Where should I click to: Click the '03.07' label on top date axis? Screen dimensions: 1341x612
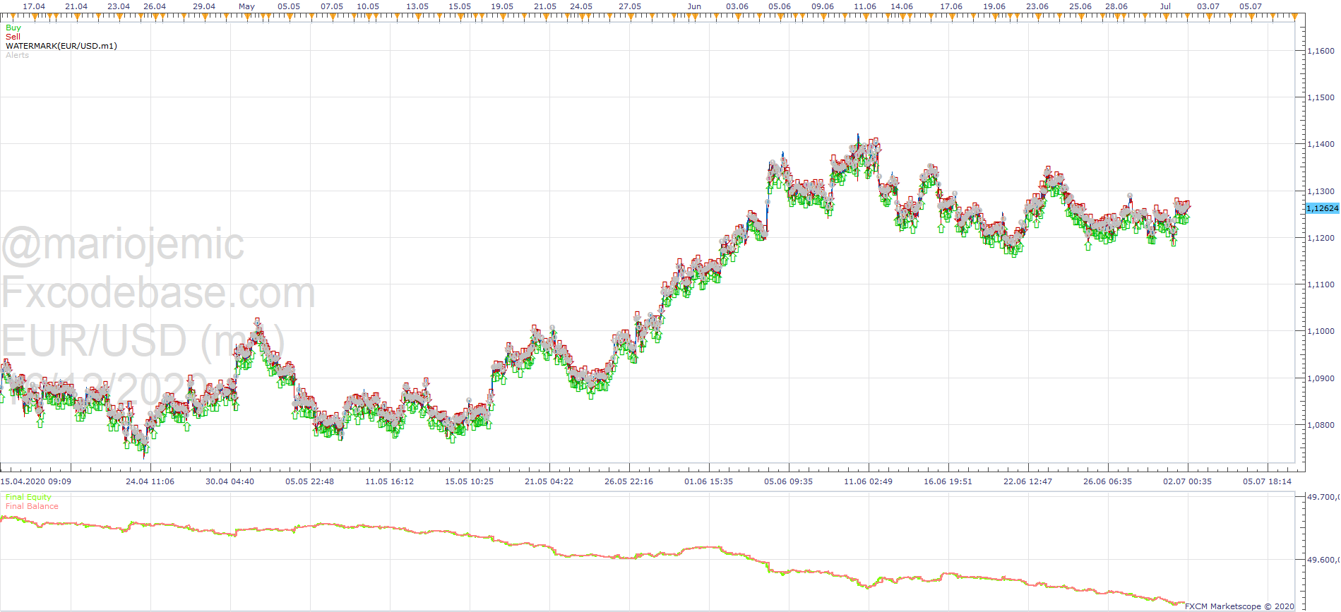coord(1208,6)
